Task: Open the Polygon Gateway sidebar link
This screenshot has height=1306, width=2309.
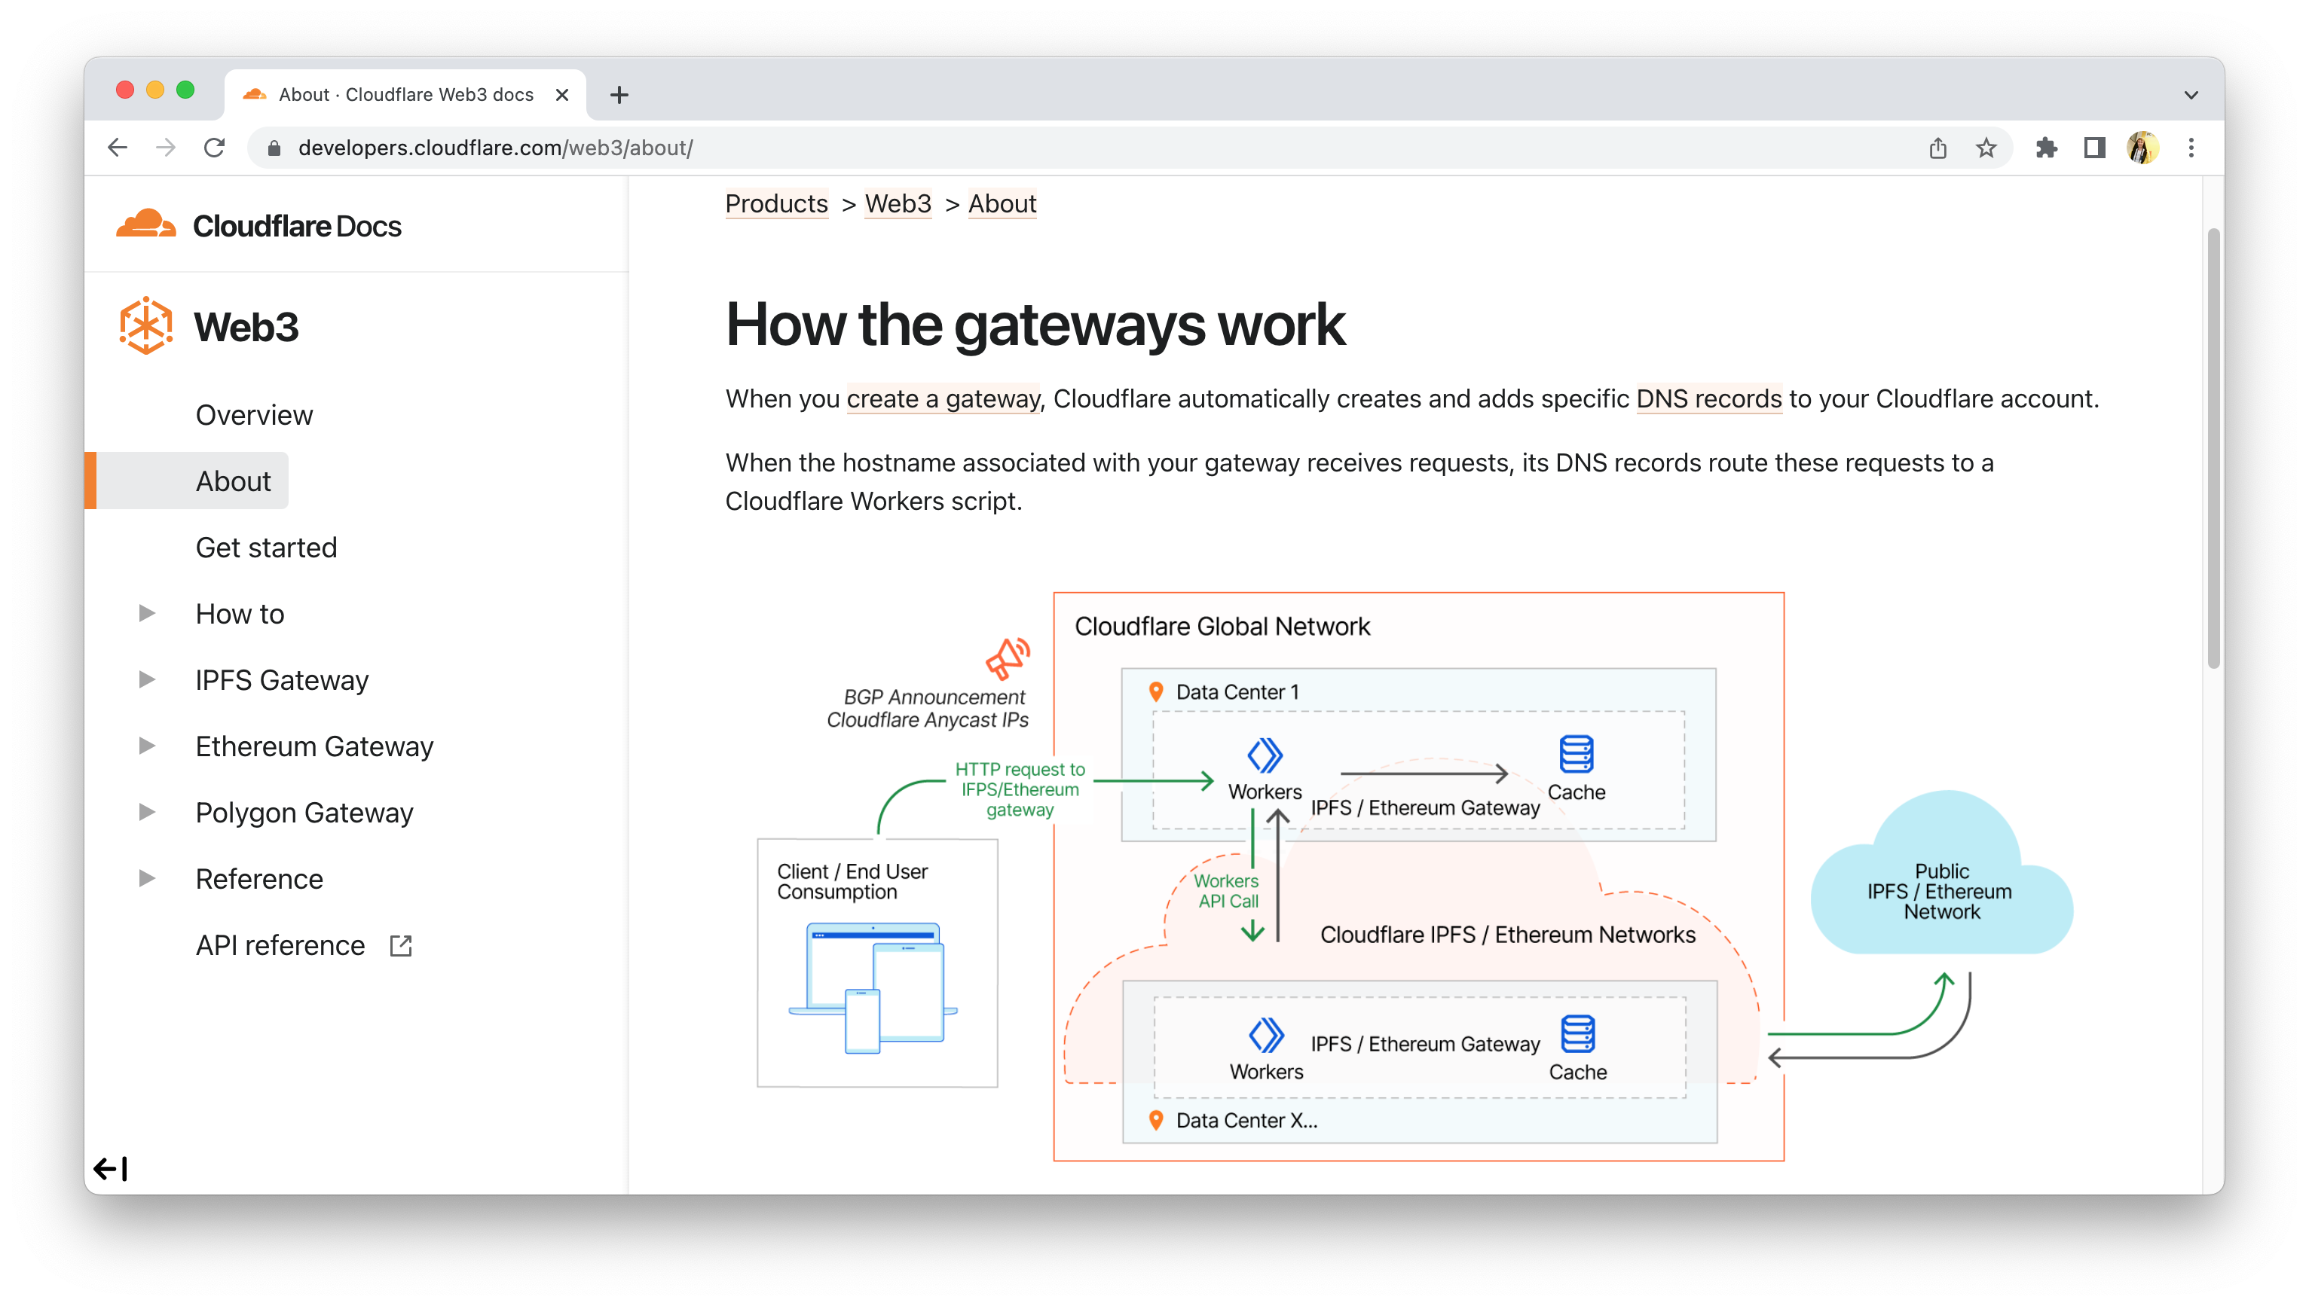Action: tap(304, 813)
